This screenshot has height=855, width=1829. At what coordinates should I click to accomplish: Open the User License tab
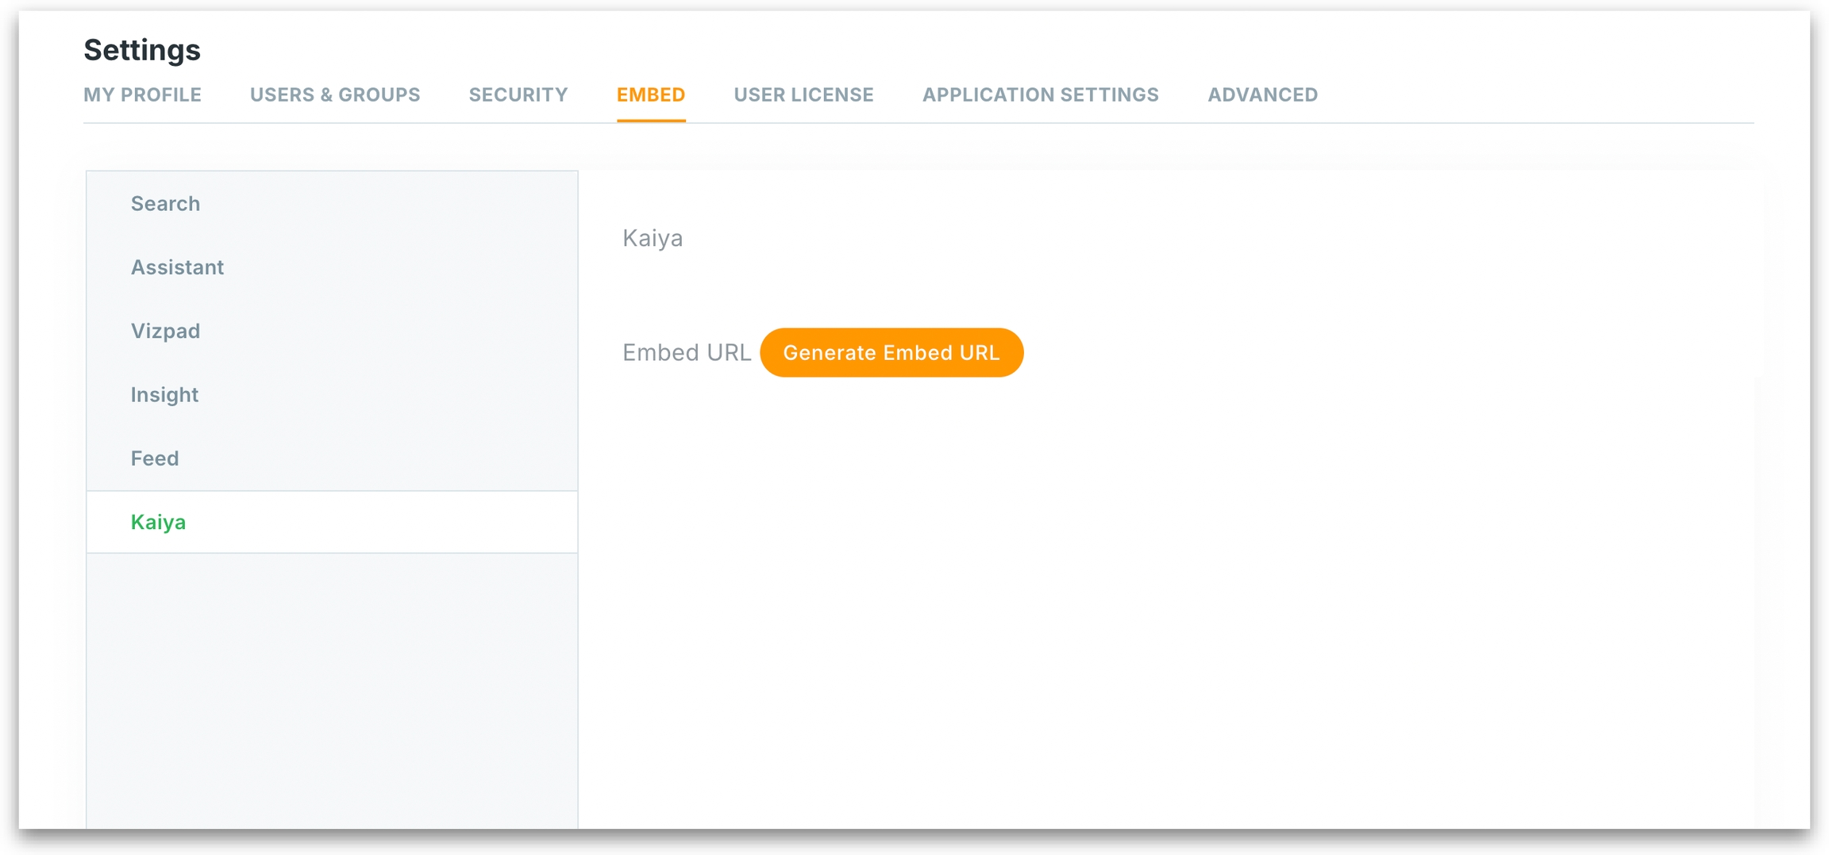(803, 94)
